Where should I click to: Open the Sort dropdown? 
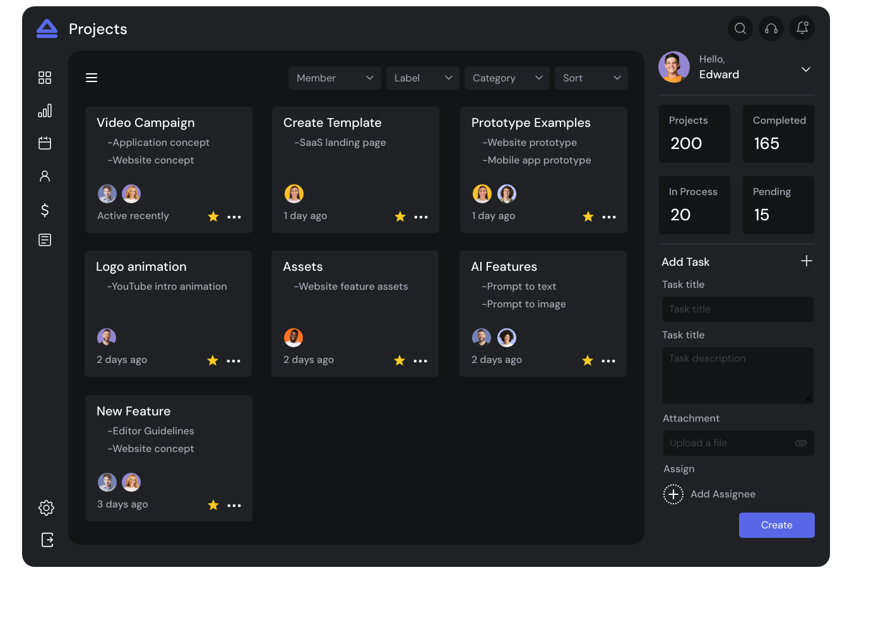pos(591,78)
